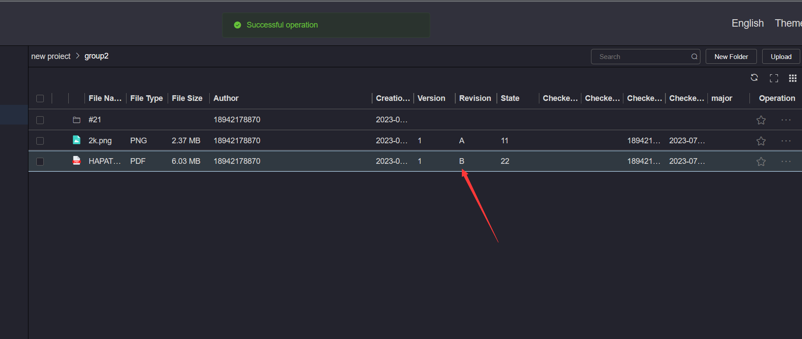Star the 2k.png file
Screen dimensions: 802x339
(x=761, y=141)
